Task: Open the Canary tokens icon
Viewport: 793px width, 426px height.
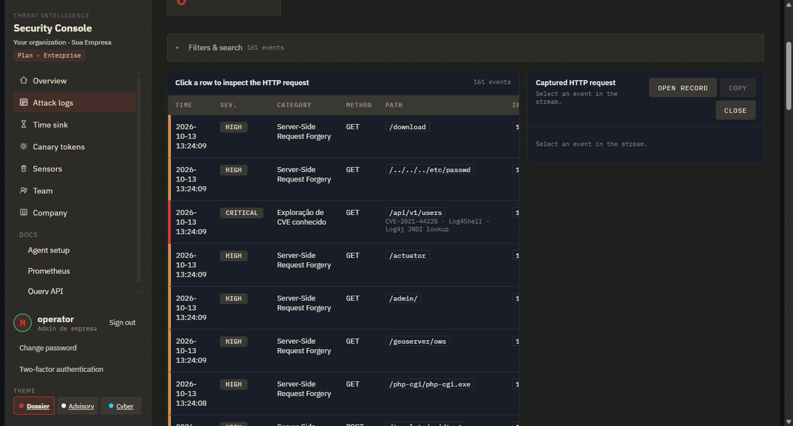Action: click(x=24, y=147)
